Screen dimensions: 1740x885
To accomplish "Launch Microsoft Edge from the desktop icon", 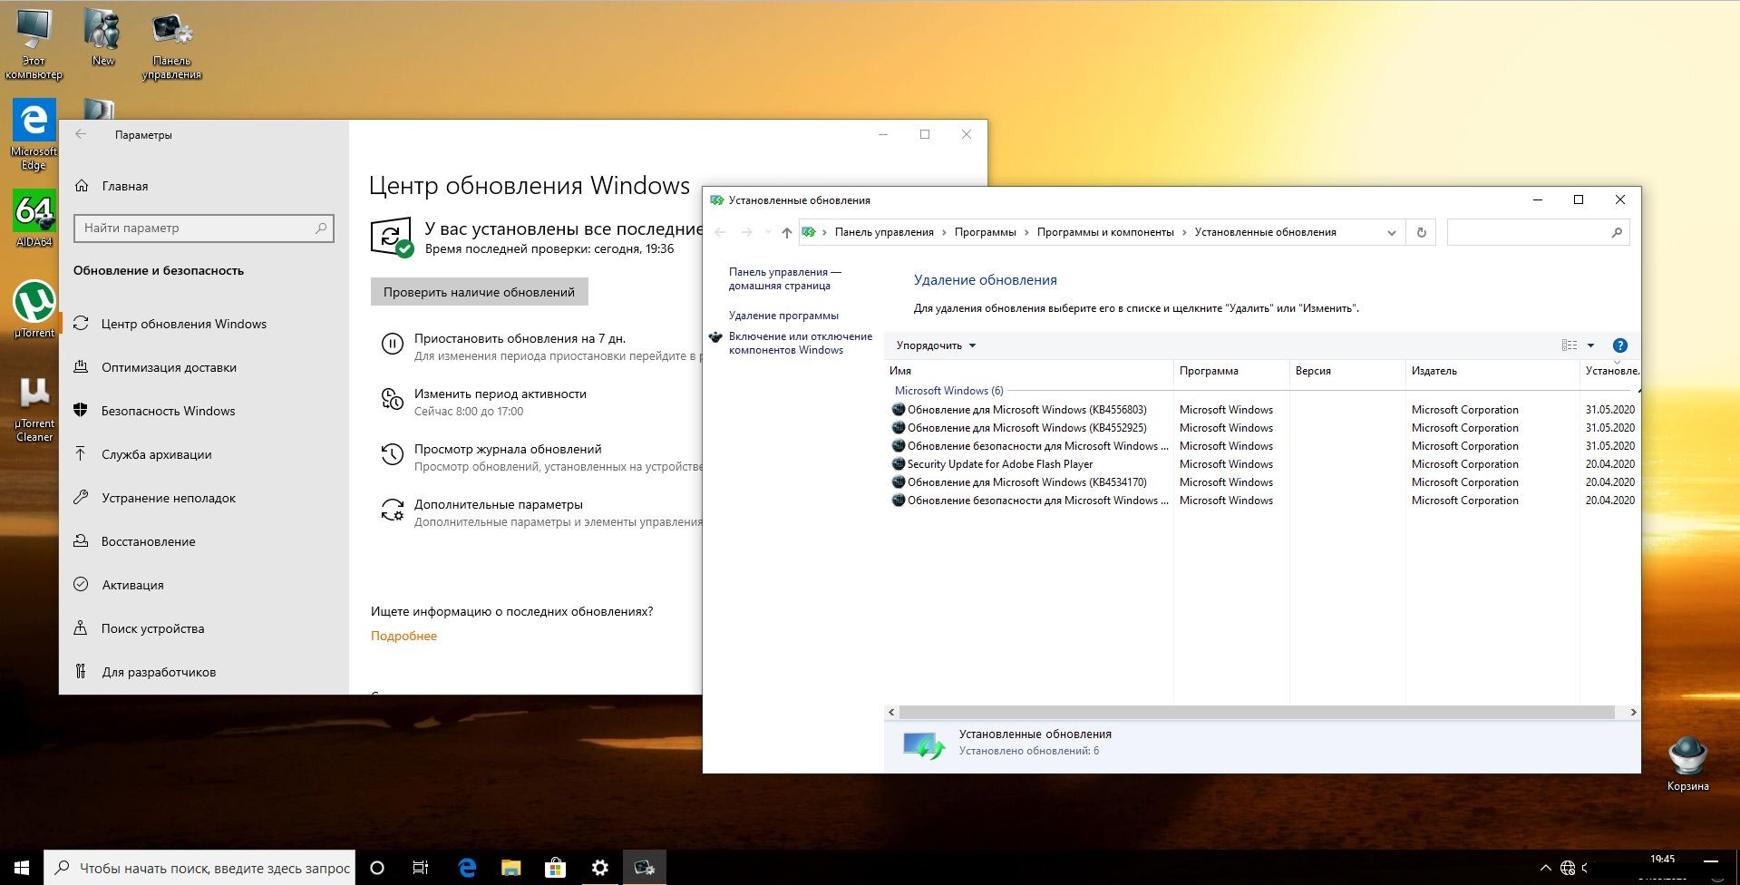I will (x=34, y=134).
